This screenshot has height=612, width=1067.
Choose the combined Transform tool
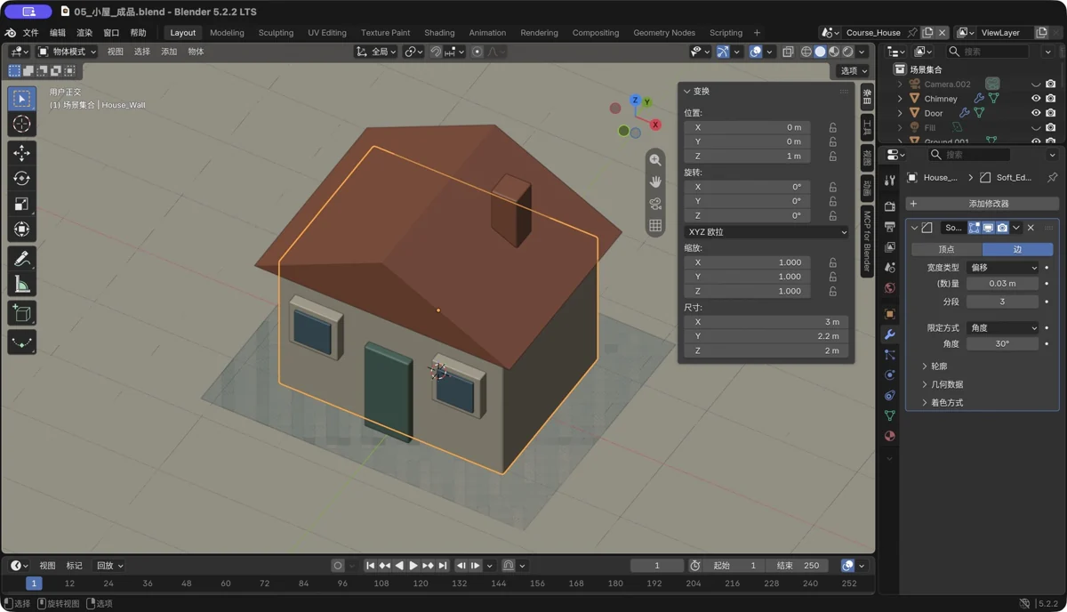pyautogui.click(x=22, y=229)
